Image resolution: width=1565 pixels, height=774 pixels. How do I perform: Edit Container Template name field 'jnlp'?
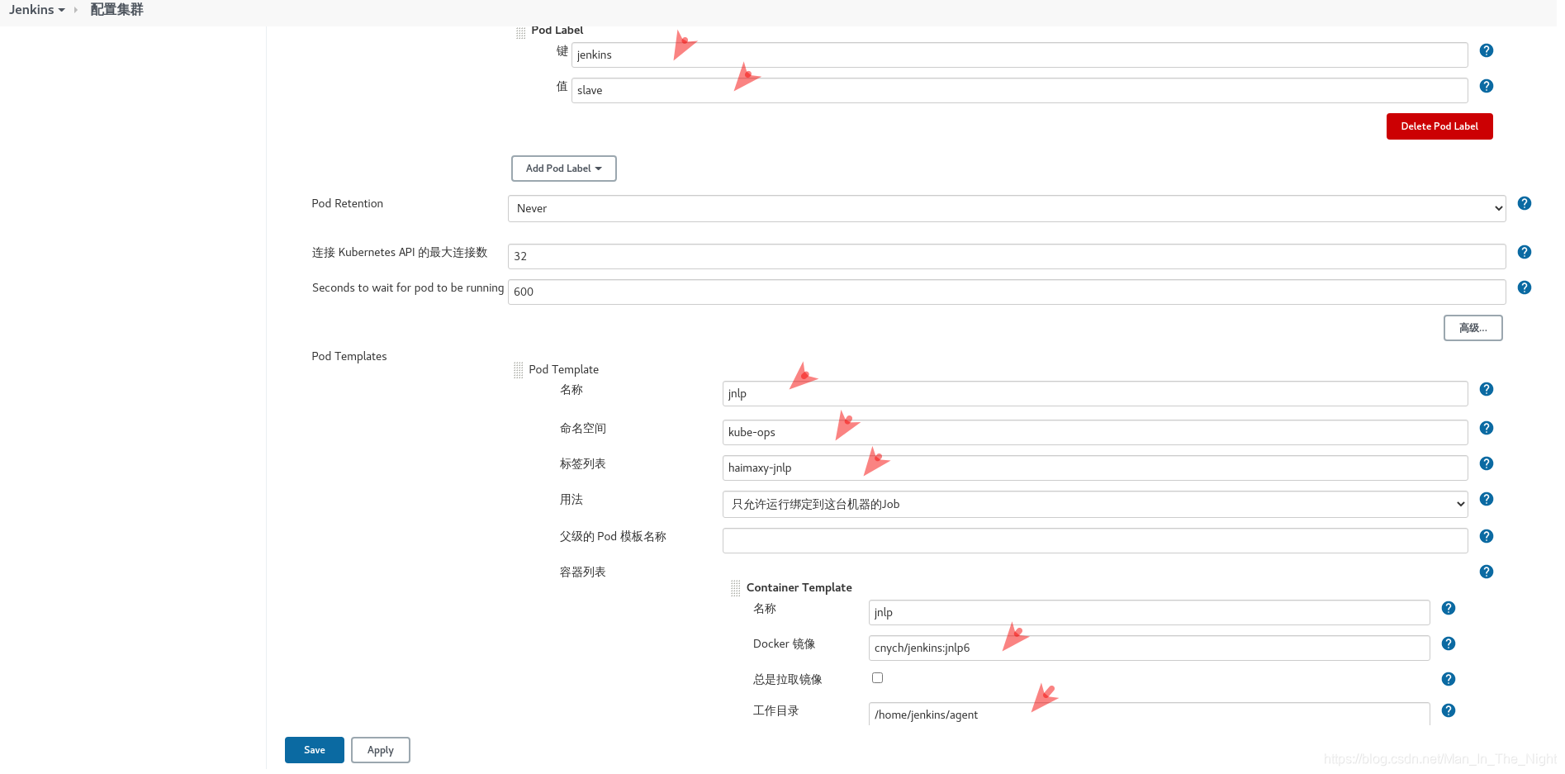1150,613
